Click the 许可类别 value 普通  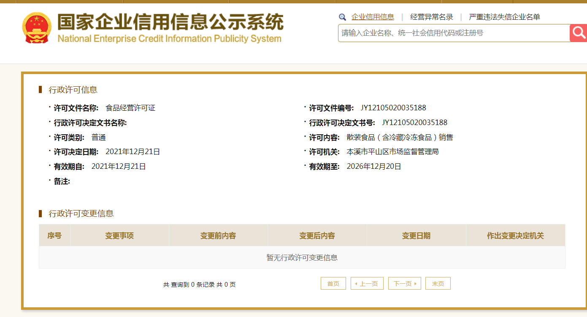(99, 137)
